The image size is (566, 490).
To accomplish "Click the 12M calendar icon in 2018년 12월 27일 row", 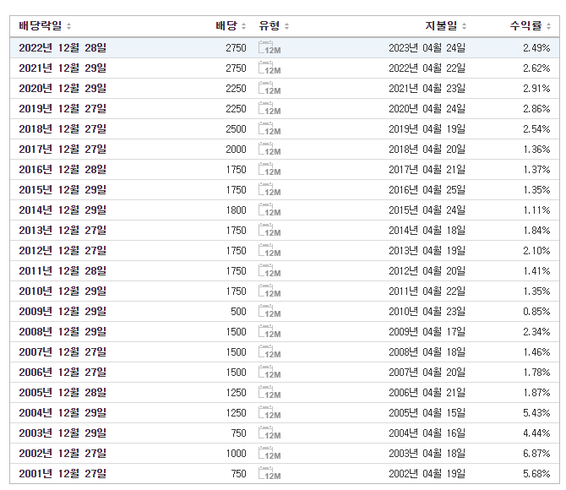I will coord(269,129).
